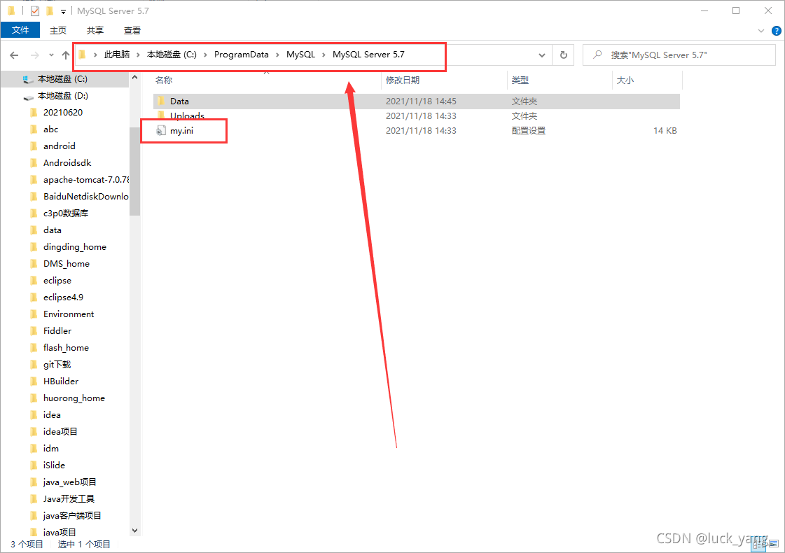Open the recent locations dropdown arrow
Screen dimensions: 785x553
click(51, 55)
